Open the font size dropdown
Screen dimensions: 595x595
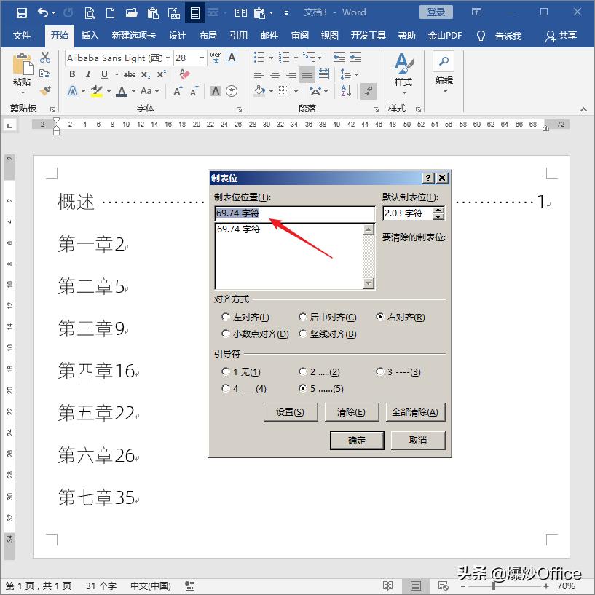tap(202, 58)
